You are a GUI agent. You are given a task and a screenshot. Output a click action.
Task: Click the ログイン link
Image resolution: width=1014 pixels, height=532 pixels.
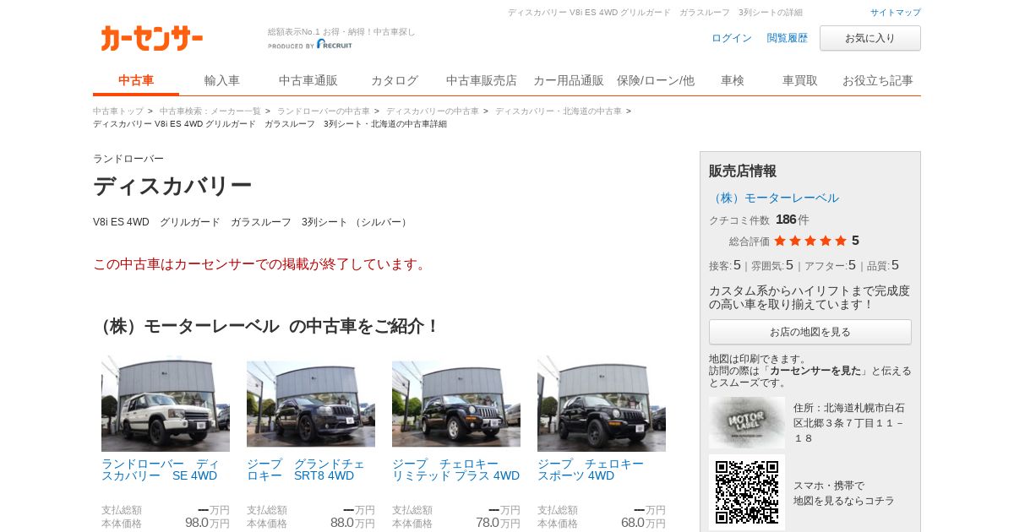point(732,38)
